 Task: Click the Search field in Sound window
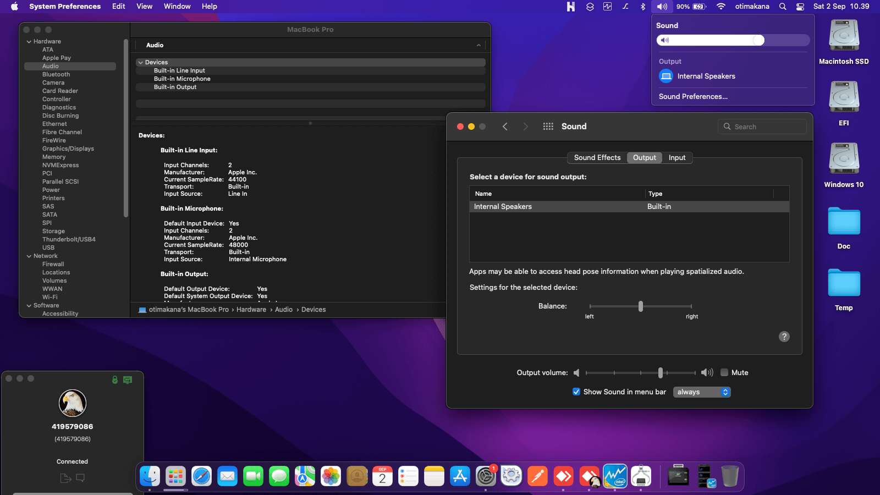(x=762, y=127)
